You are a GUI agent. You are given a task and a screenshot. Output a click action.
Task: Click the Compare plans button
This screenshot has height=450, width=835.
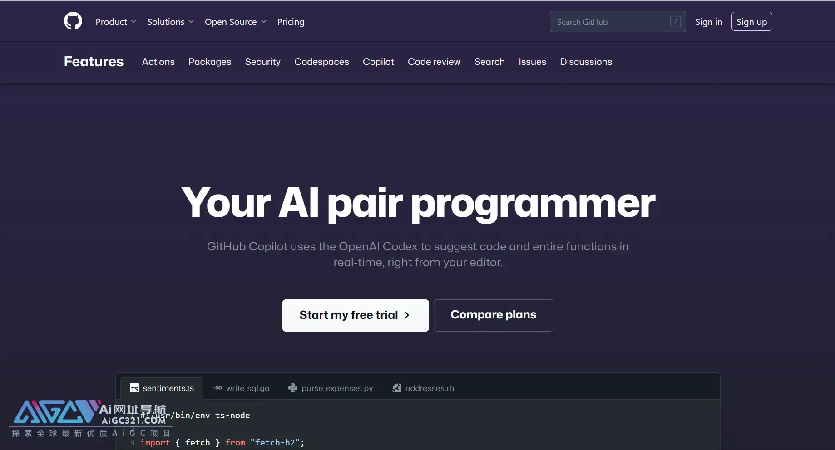[493, 315]
